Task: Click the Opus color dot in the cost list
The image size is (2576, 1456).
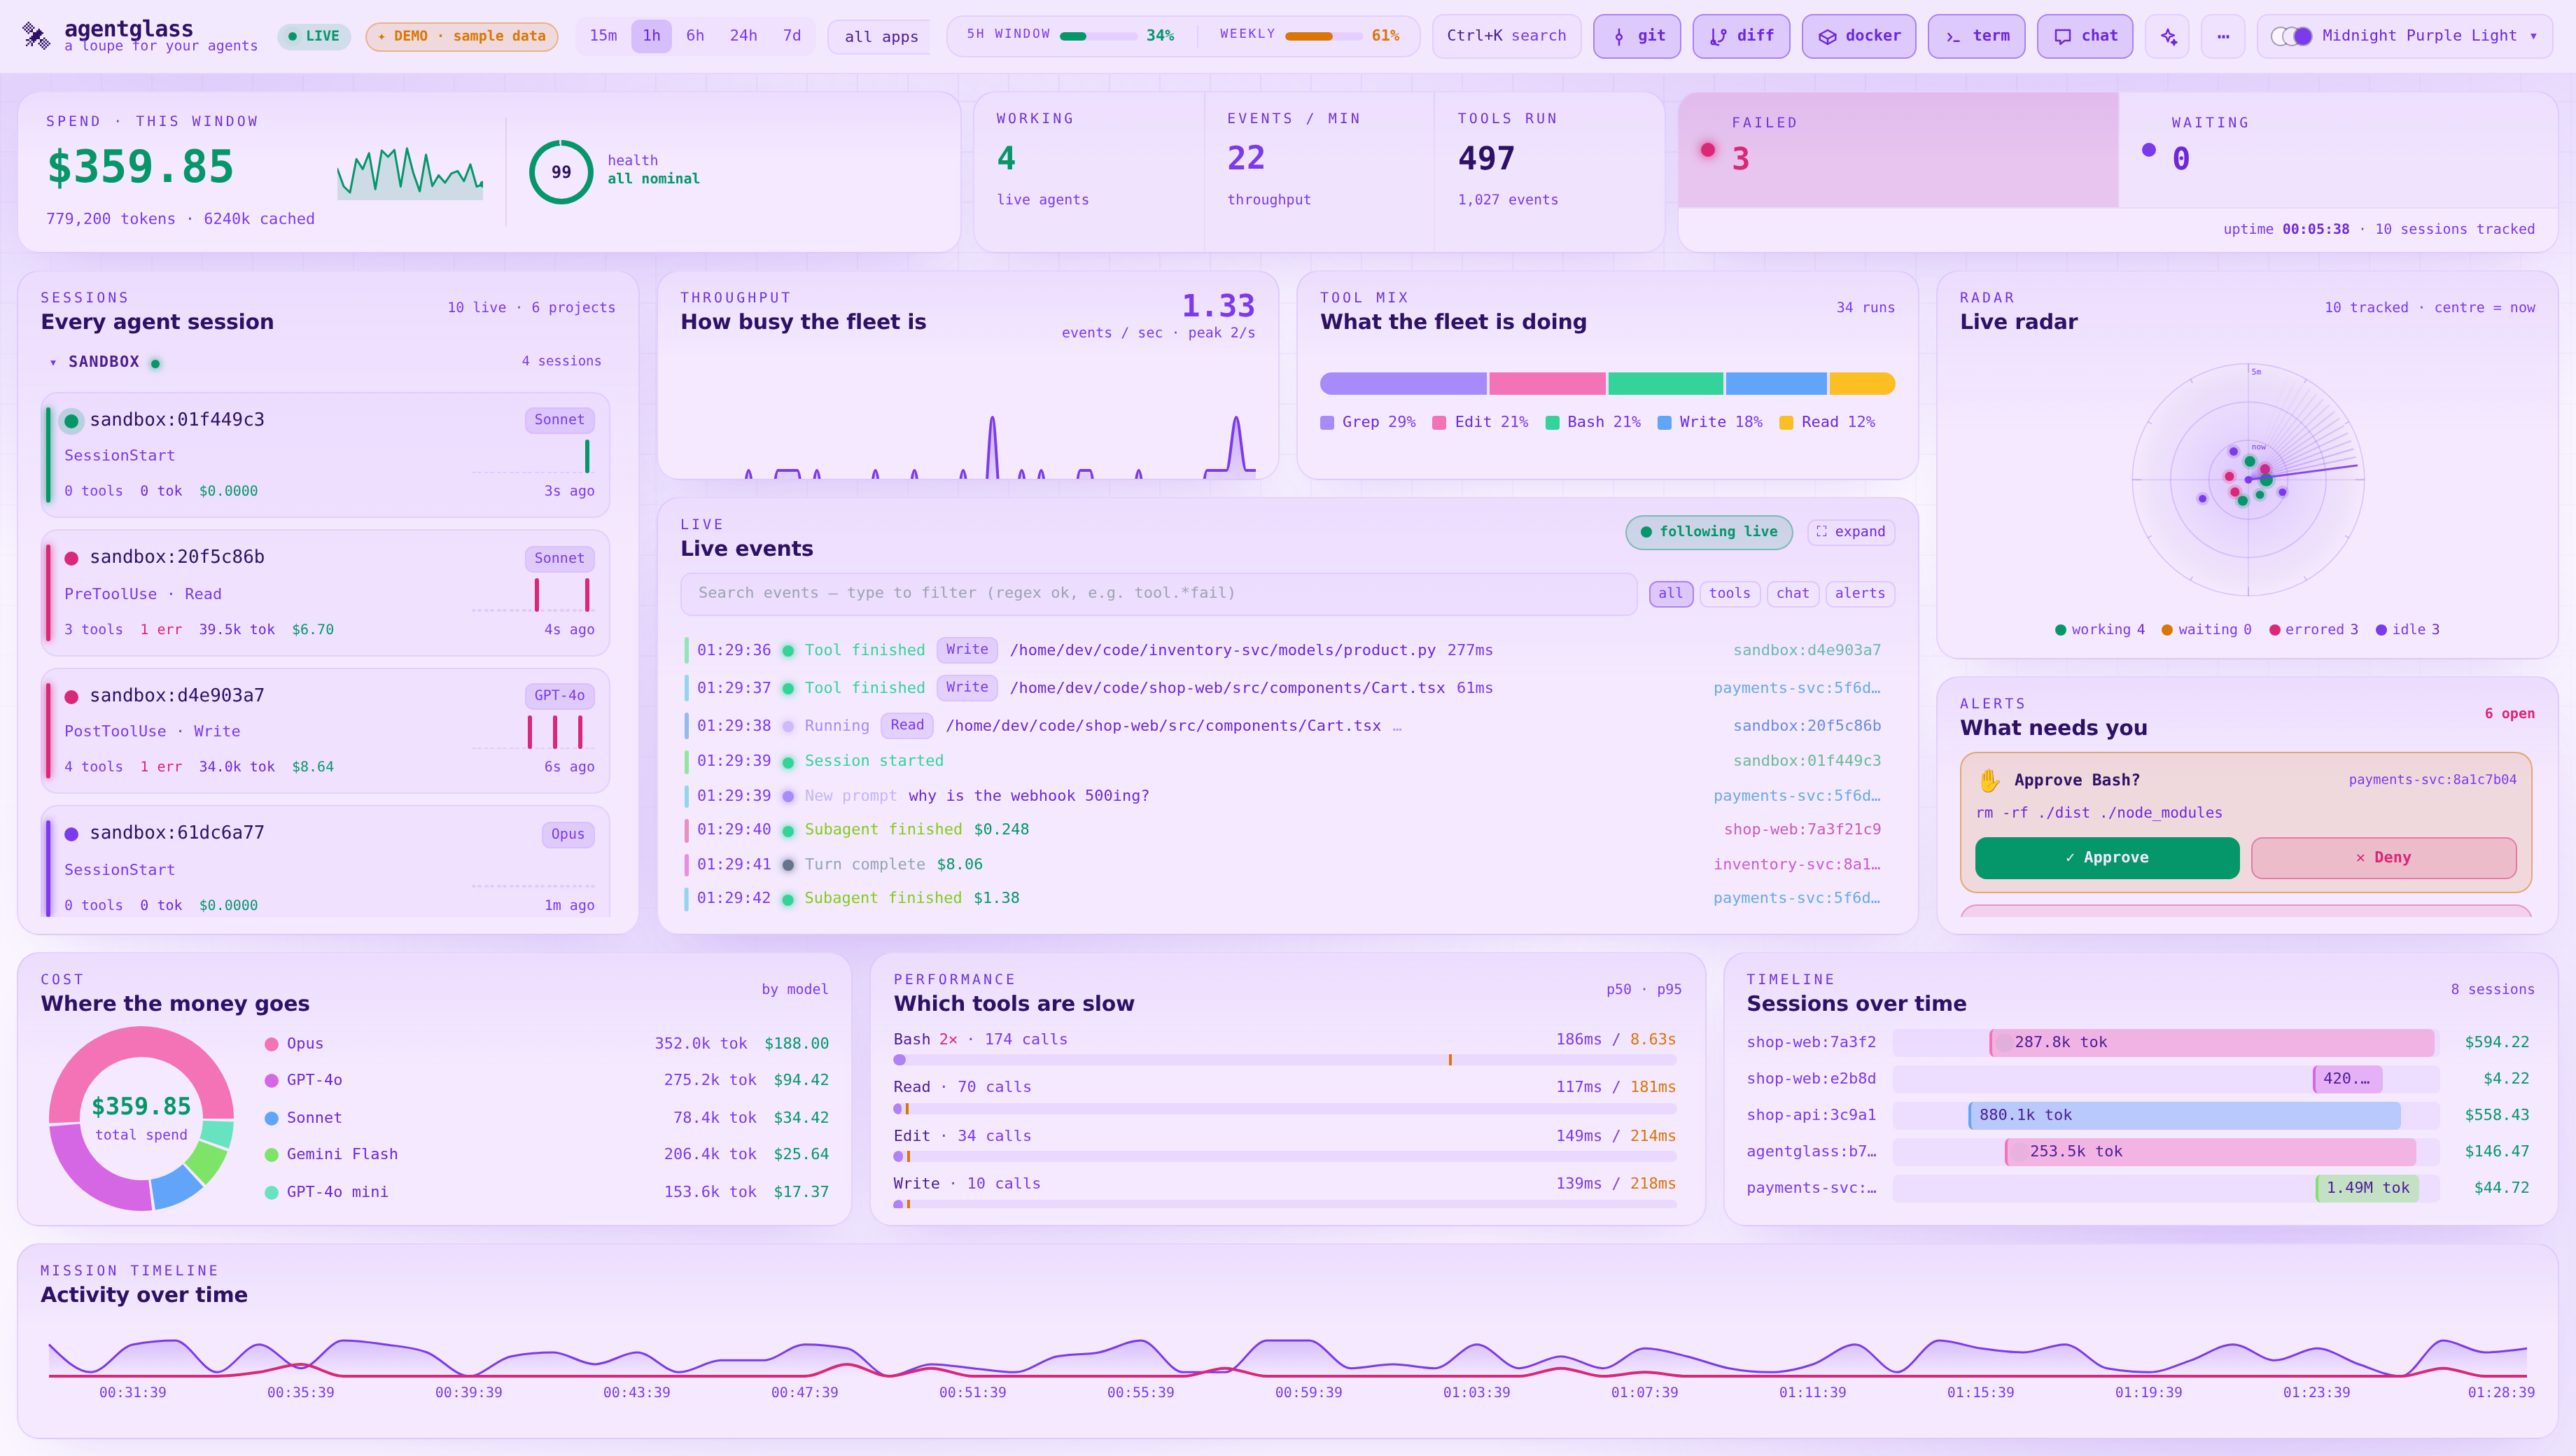Action: coord(271,1044)
